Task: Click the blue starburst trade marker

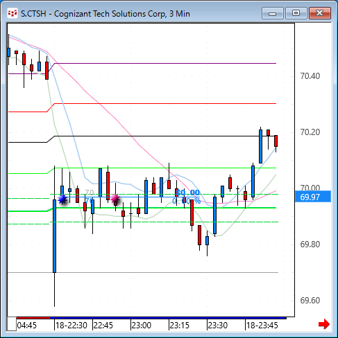Action: pyautogui.click(x=62, y=199)
